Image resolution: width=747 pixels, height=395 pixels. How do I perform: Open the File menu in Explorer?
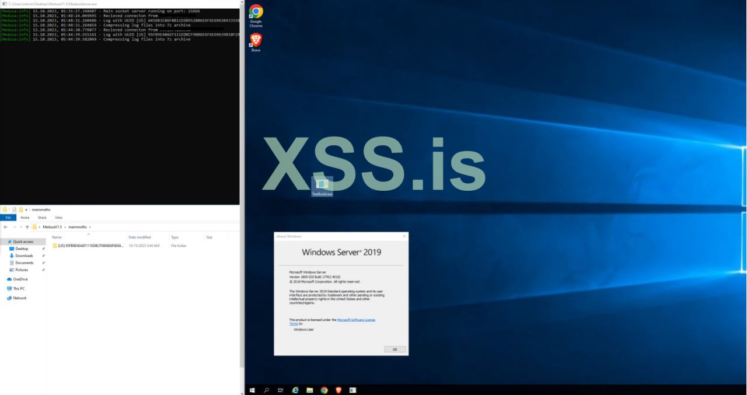tap(9, 218)
